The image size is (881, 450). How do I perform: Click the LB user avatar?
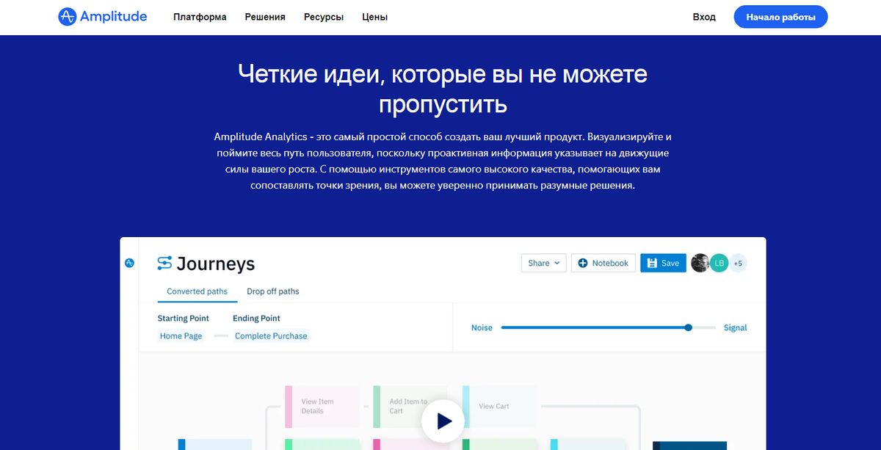[x=719, y=263]
